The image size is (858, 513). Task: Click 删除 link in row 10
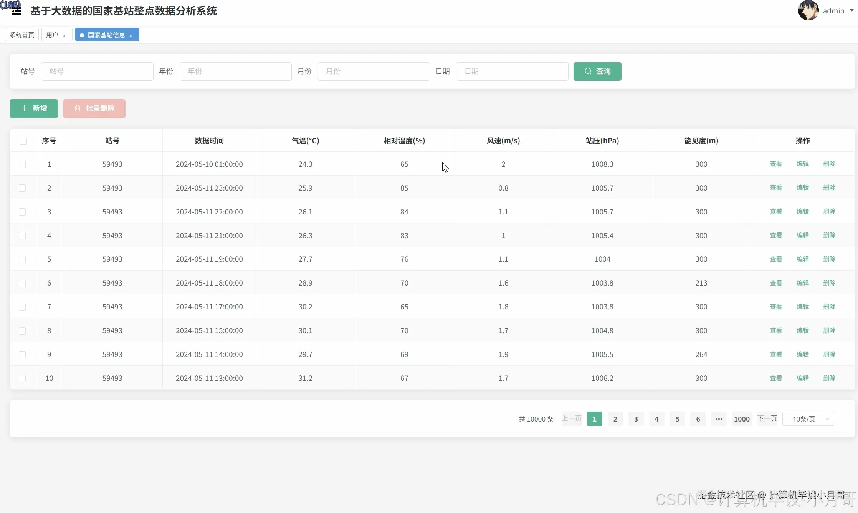[x=829, y=378]
